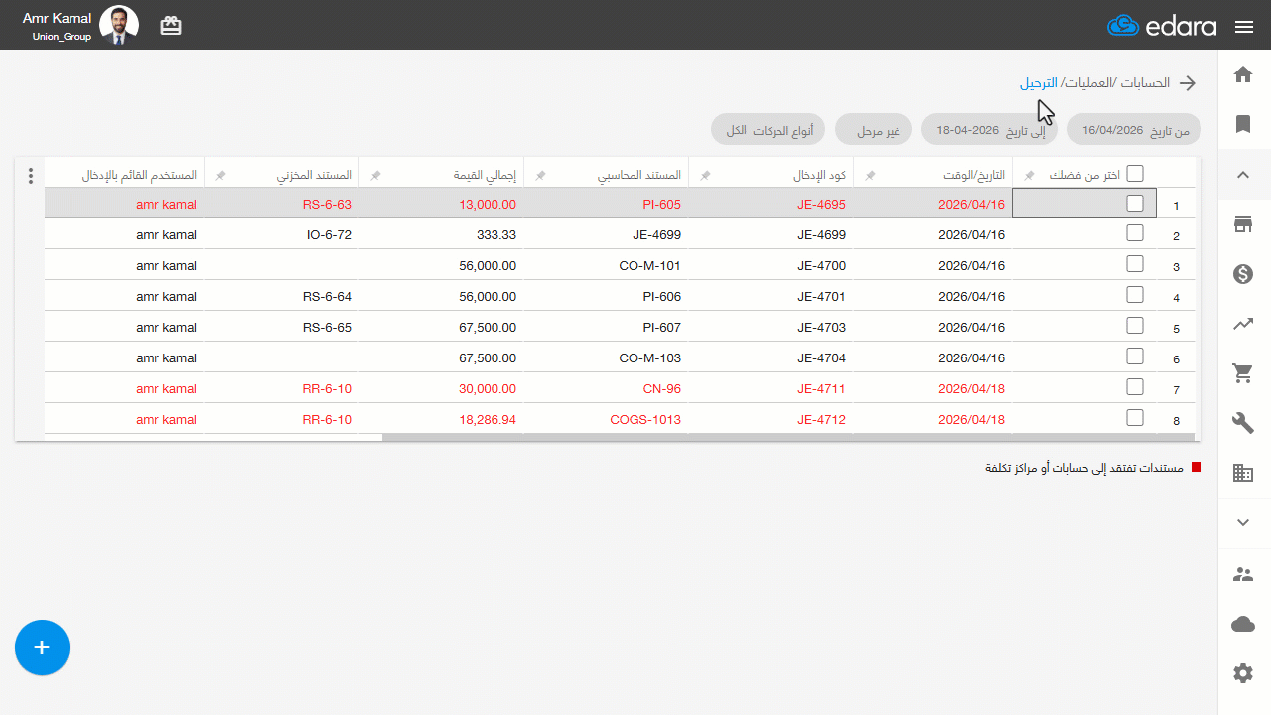
Task: Open the settings gear in the sidebar
Action: tap(1243, 673)
